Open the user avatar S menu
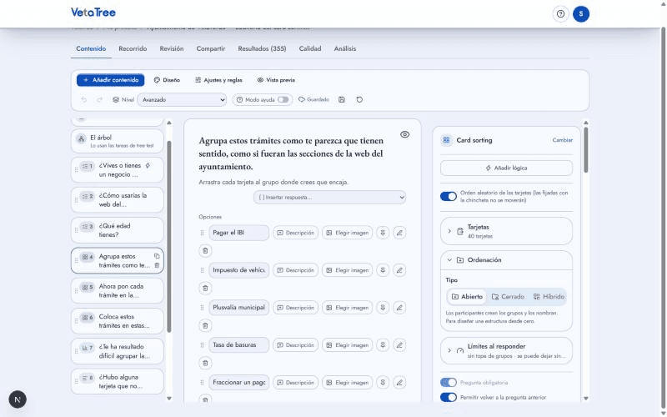The height and width of the screenshot is (417, 667). click(581, 14)
